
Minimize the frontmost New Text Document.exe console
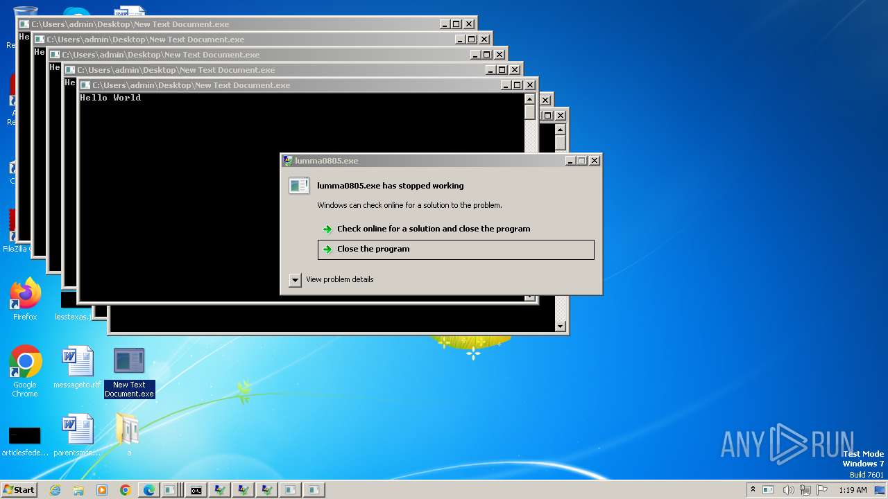point(506,85)
